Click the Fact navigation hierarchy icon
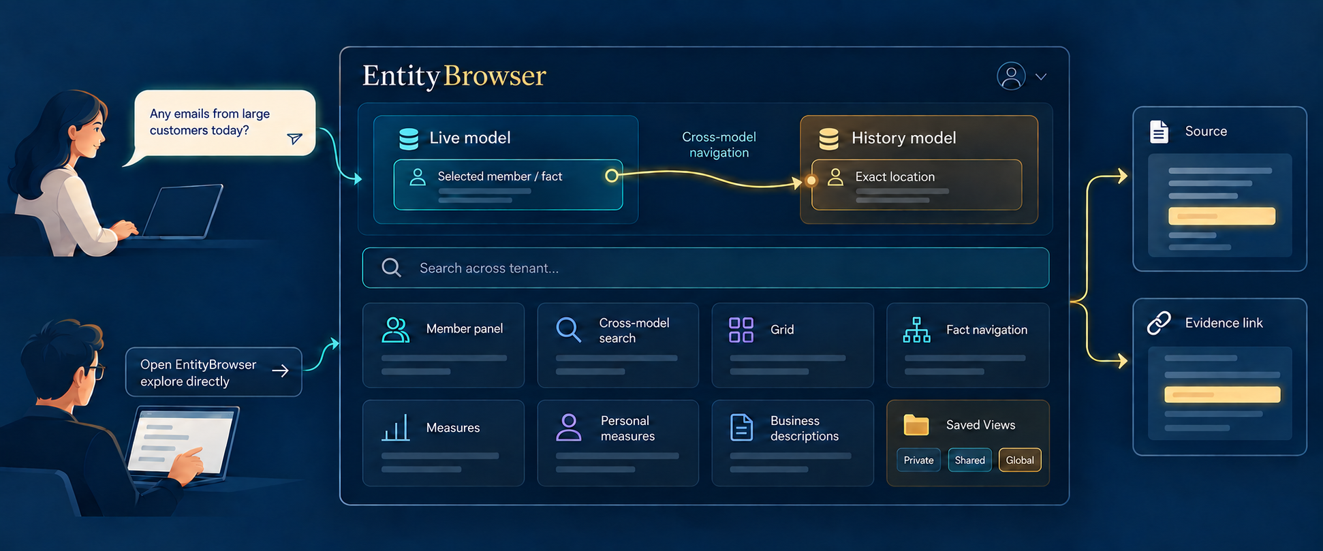Viewport: 1323px width, 551px height. tap(917, 330)
